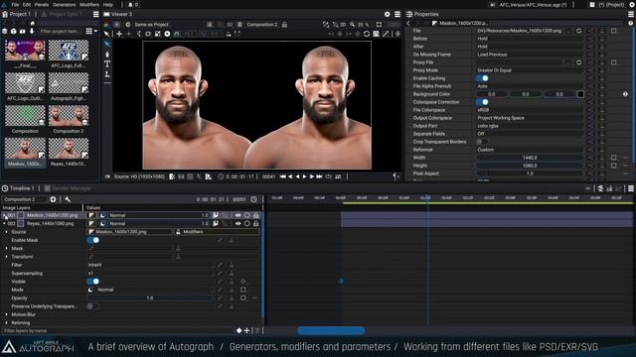Open the Proxy Mode Greater Or Equal dropdown
Screen dimensions: 636x357
(530, 70)
